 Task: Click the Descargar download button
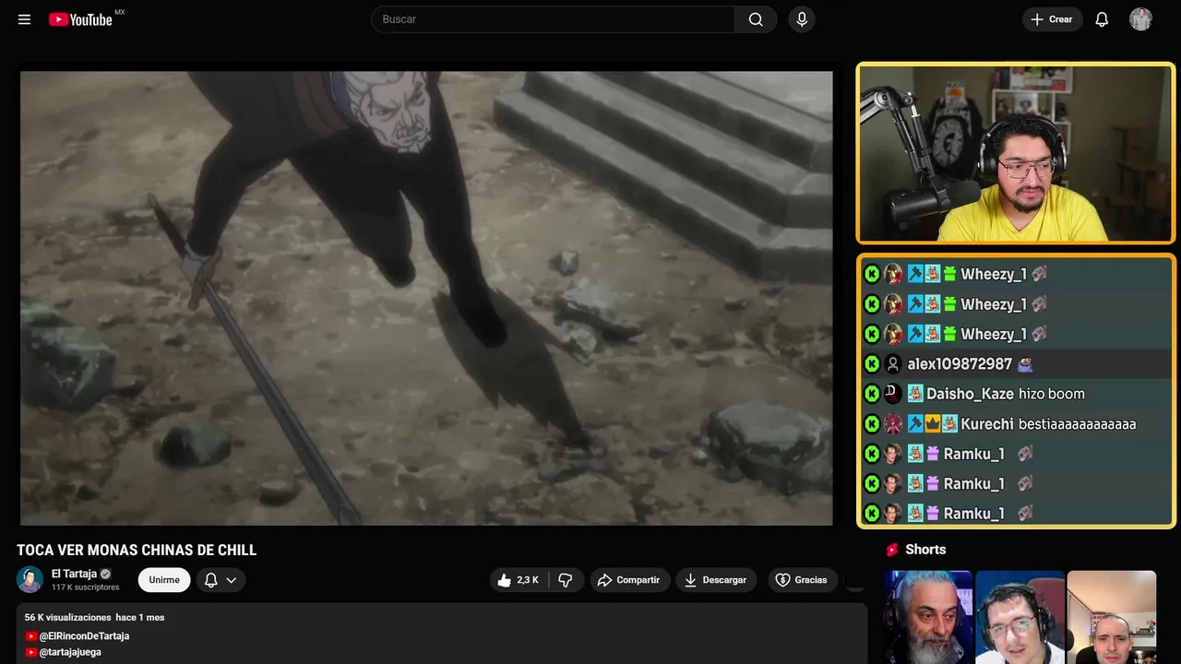pyautogui.click(x=715, y=580)
